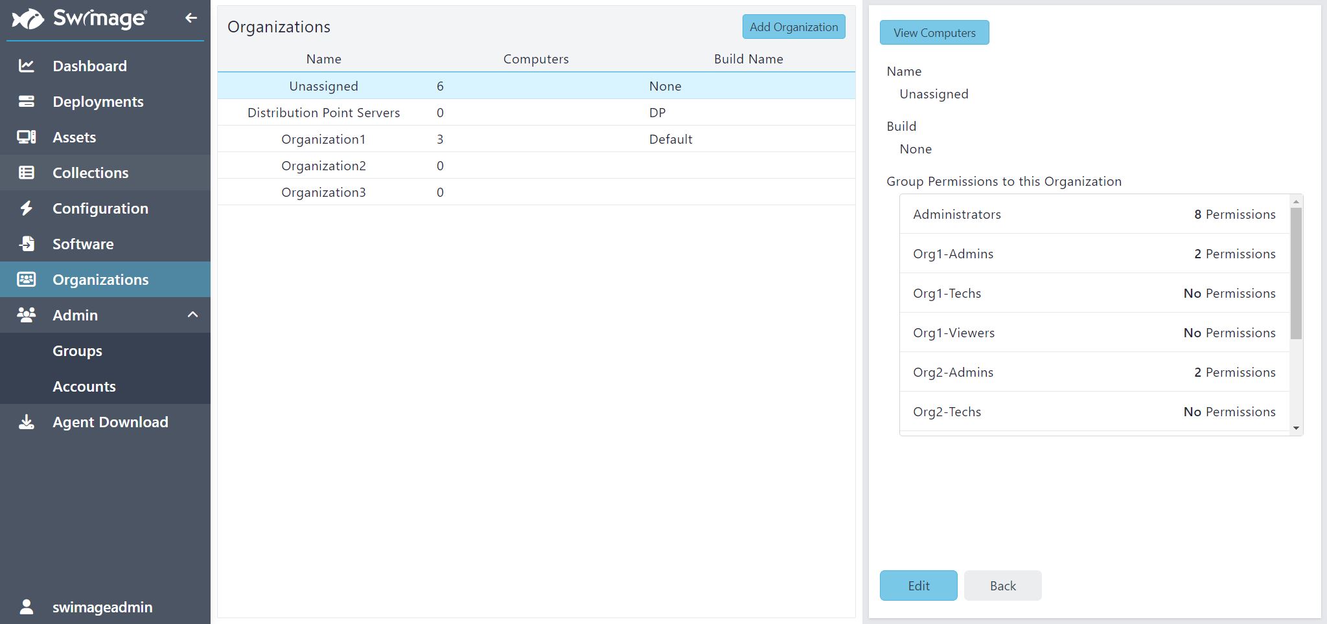
Task: Click the swimageadmin user avatar icon
Action: pyautogui.click(x=27, y=607)
